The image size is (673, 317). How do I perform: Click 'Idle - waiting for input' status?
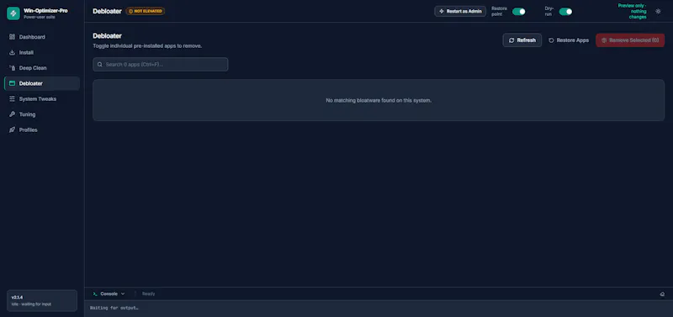pos(31,304)
